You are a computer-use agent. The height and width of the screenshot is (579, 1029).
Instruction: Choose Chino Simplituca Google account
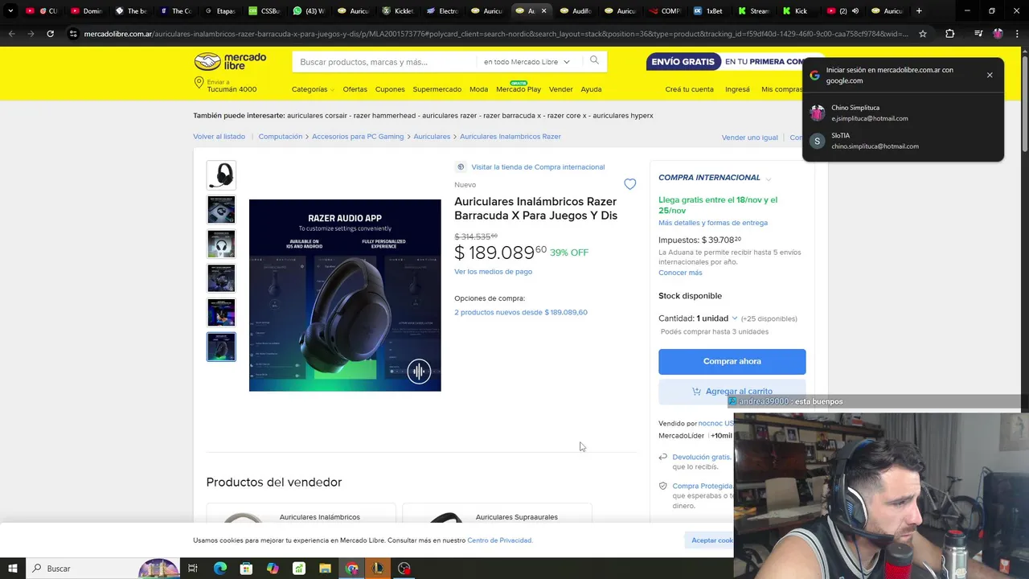902,113
